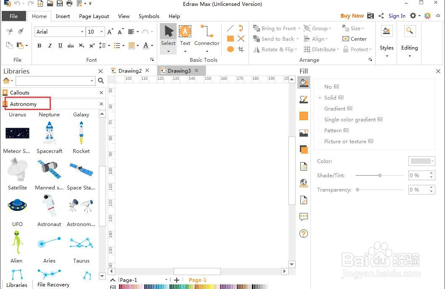Open the hyperlink globe icon in sidebar

(304, 183)
